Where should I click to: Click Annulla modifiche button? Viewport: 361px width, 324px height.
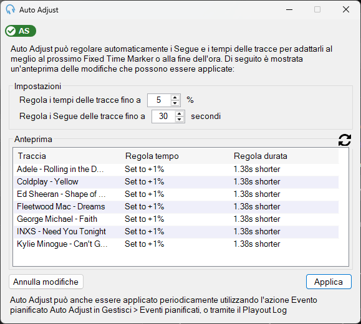tap(46, 282)
